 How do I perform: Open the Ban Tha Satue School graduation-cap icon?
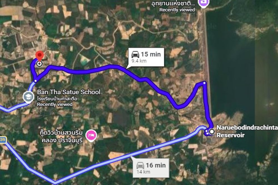coord(28,97)
